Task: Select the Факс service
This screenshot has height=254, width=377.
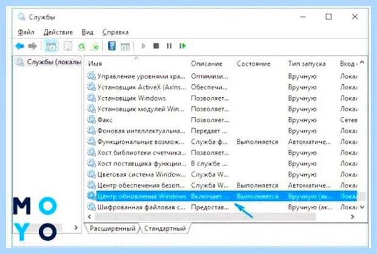Action: (x=105, y=120)
